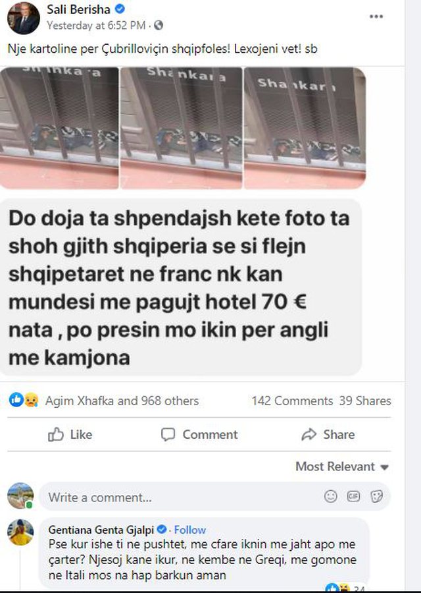This screenshot has width=421, height=593.
Task: Open the emoji picker in comment box
Action: tap(331, 496)
